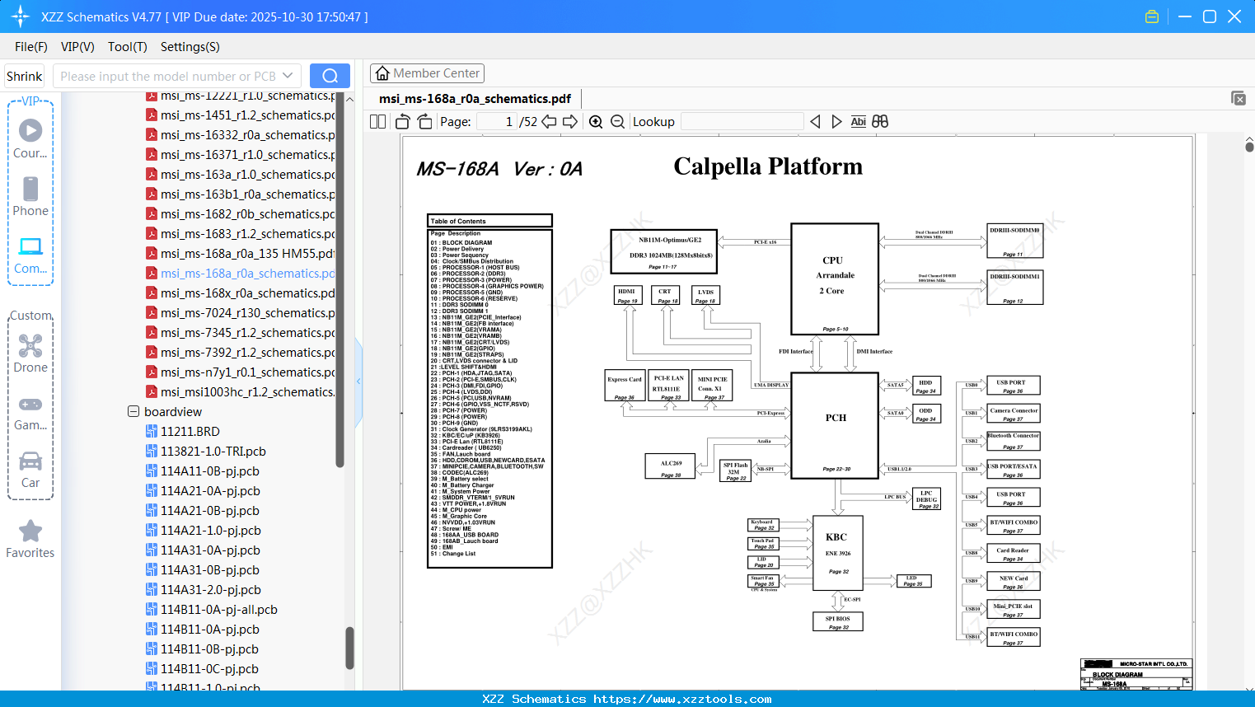Collapse the boardview tree section

coord(133,411)
